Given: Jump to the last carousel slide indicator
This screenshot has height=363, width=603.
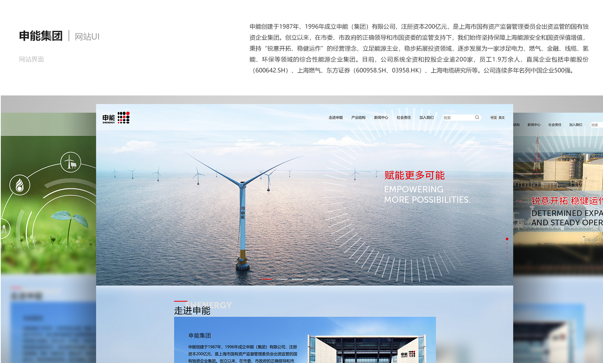Looking at the screenshot, I should point(343,279).
